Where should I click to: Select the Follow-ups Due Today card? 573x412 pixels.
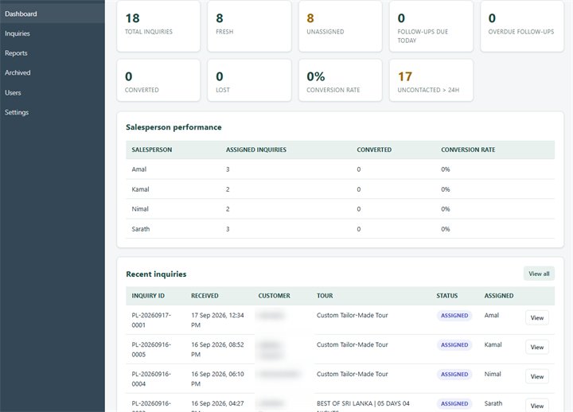(431, 26)
